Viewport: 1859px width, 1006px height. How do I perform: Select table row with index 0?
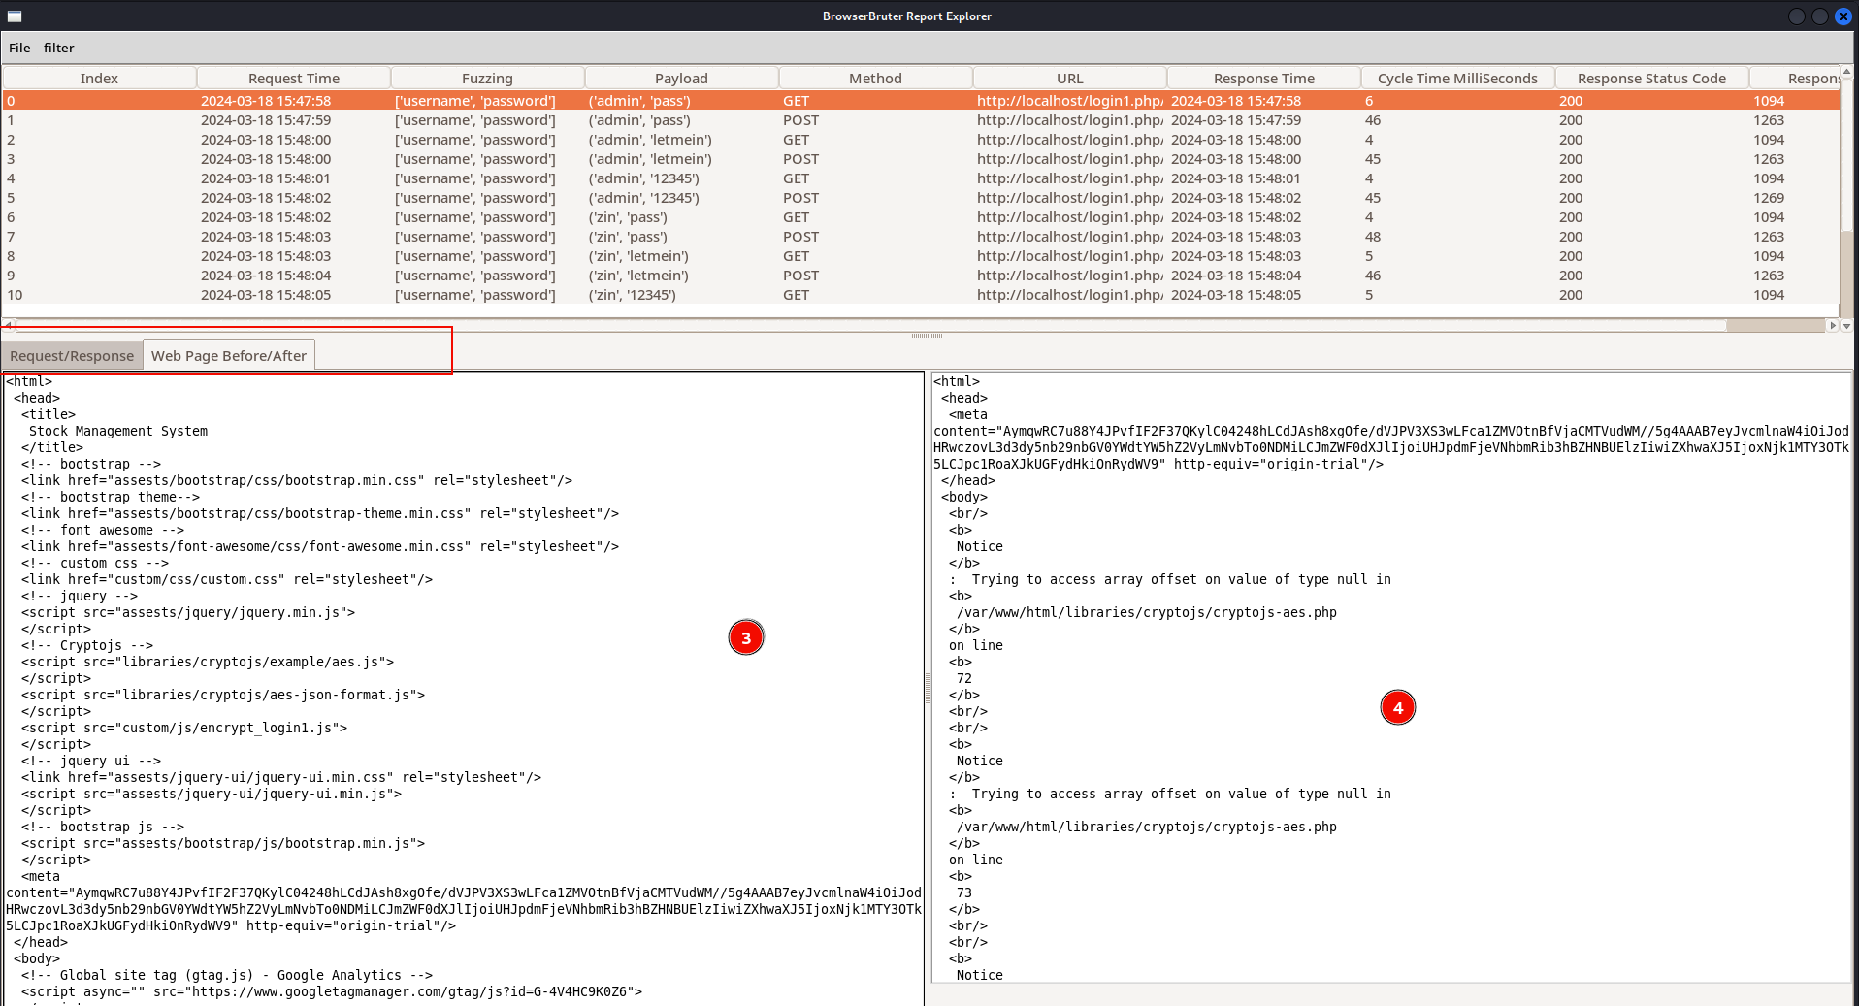pyautogui.click(x=921, y=101)
